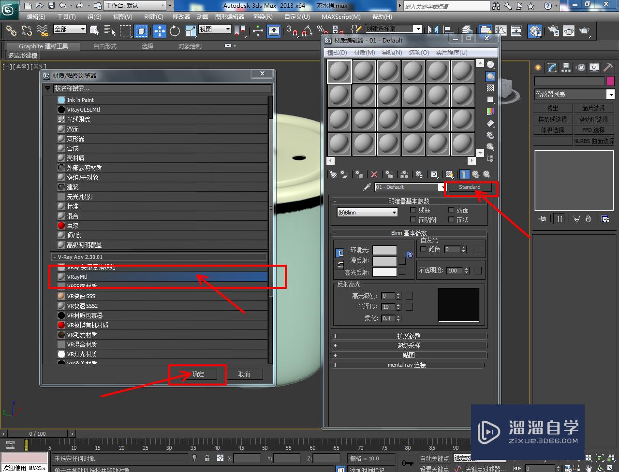Click Show Shaded Material in Viewport icon
This screenshot has width=619, height=472.
click(449, 174)
